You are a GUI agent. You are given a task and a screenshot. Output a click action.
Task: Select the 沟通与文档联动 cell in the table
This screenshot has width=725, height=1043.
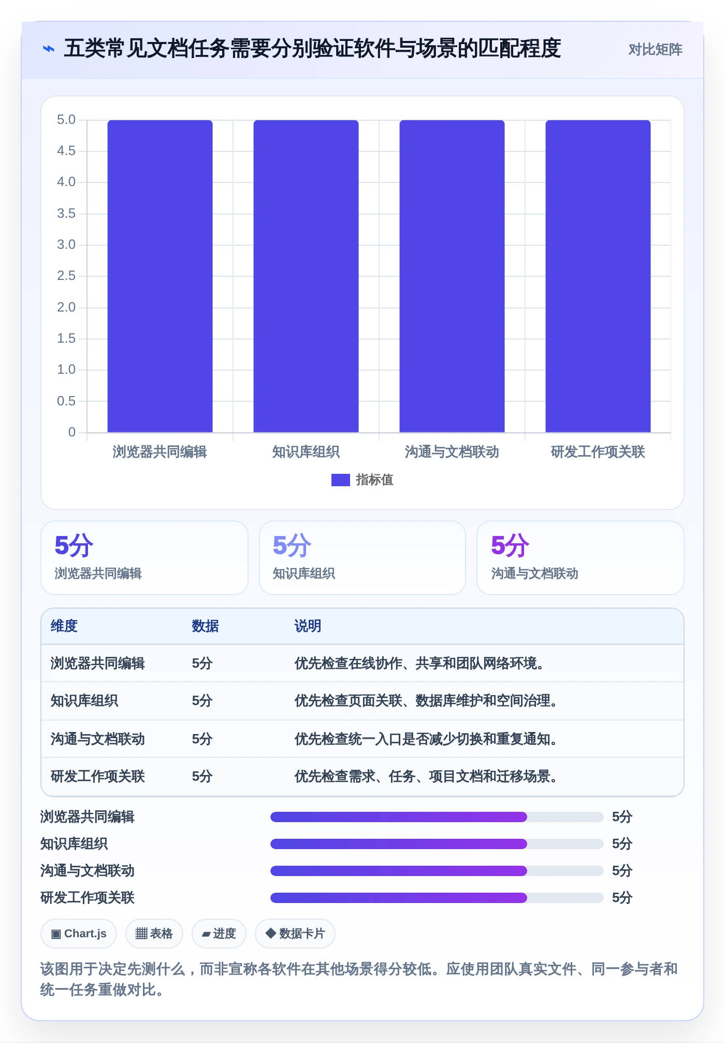(98, 739)
